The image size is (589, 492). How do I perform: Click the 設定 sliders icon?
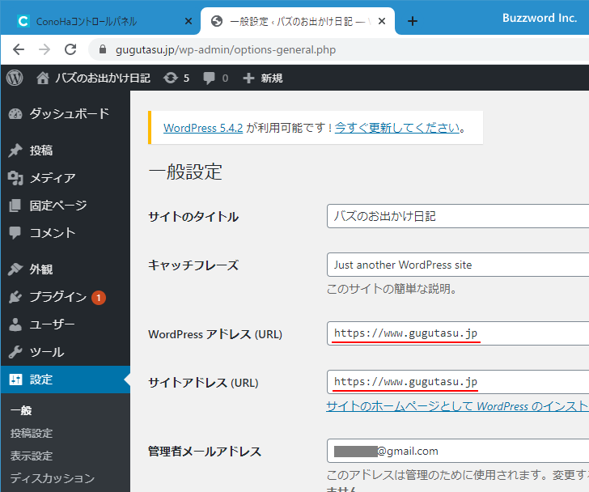[x=15, y=380]
